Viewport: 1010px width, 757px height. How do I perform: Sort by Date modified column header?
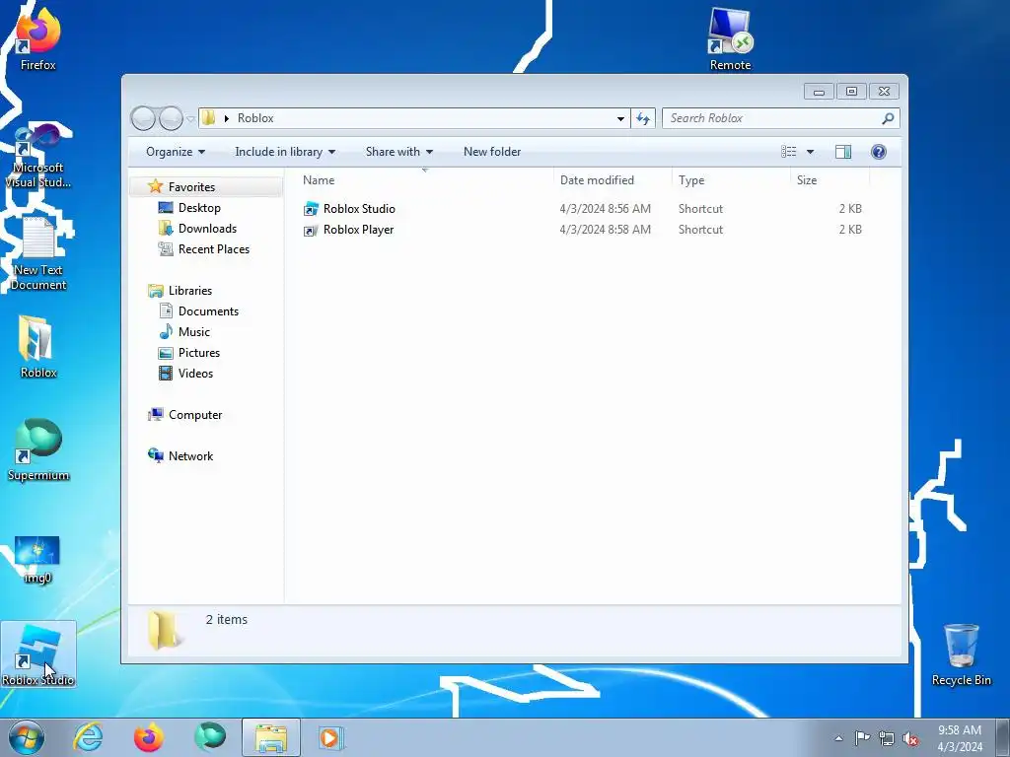click(x=613, y=180)
